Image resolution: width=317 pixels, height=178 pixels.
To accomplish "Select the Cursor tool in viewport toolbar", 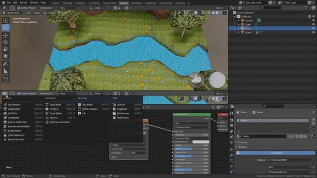I will (5, 28).
